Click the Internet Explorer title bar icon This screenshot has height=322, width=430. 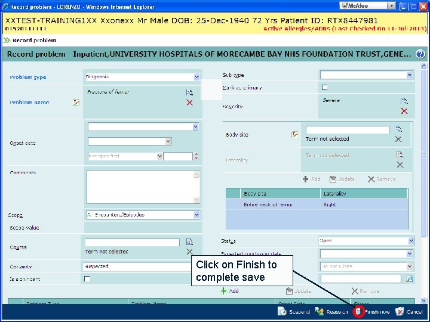5,7
